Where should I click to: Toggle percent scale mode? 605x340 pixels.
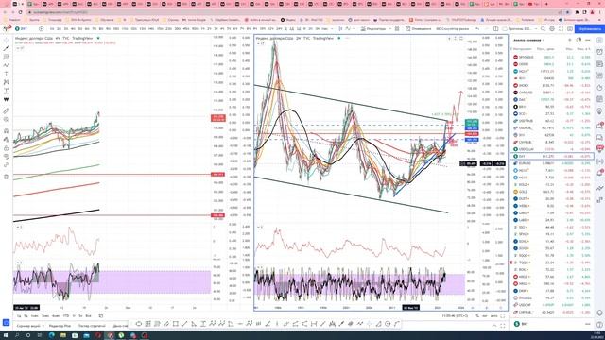tap(476, 316)
